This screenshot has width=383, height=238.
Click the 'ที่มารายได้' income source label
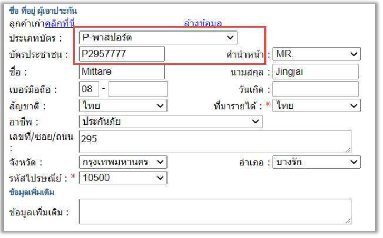coord(236,106)
